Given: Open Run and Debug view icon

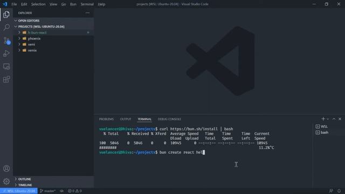Looking at the screenshot, I should [x=6, y=53].
